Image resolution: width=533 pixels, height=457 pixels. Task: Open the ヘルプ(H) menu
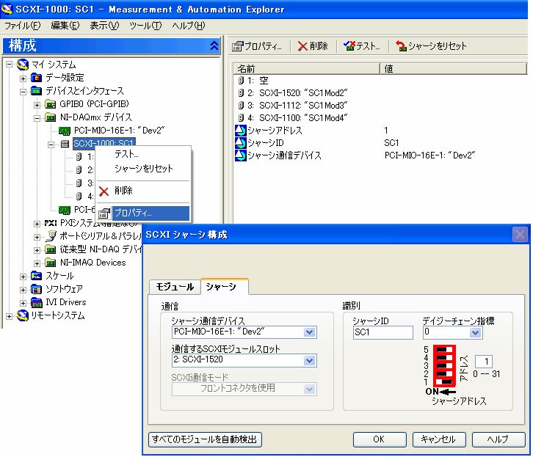tap(189, 26)
